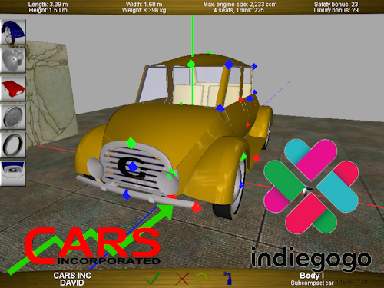Click the green diamond handle on roof axis
The height and width of the screenshot is (288, 384).
[x=191, y=64]
